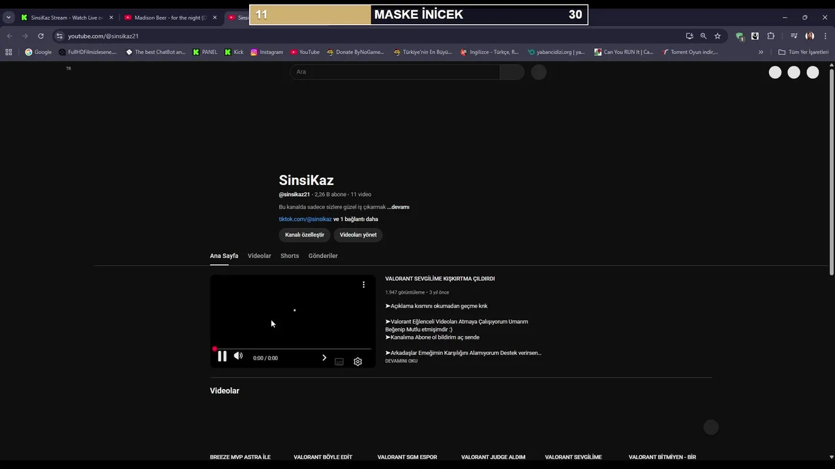
Task: Open YouTube bookmark
Action: pos(305,52)
